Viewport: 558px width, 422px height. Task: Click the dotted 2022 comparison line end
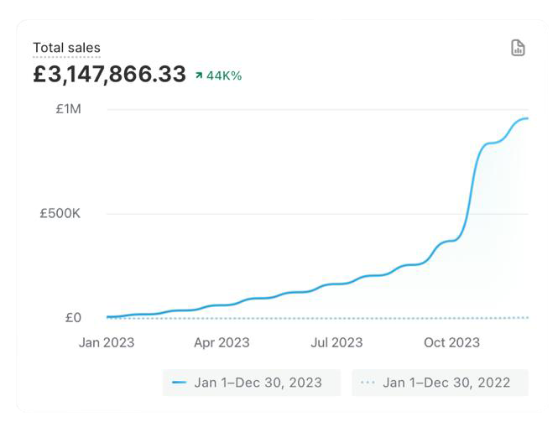coord(527,317)
